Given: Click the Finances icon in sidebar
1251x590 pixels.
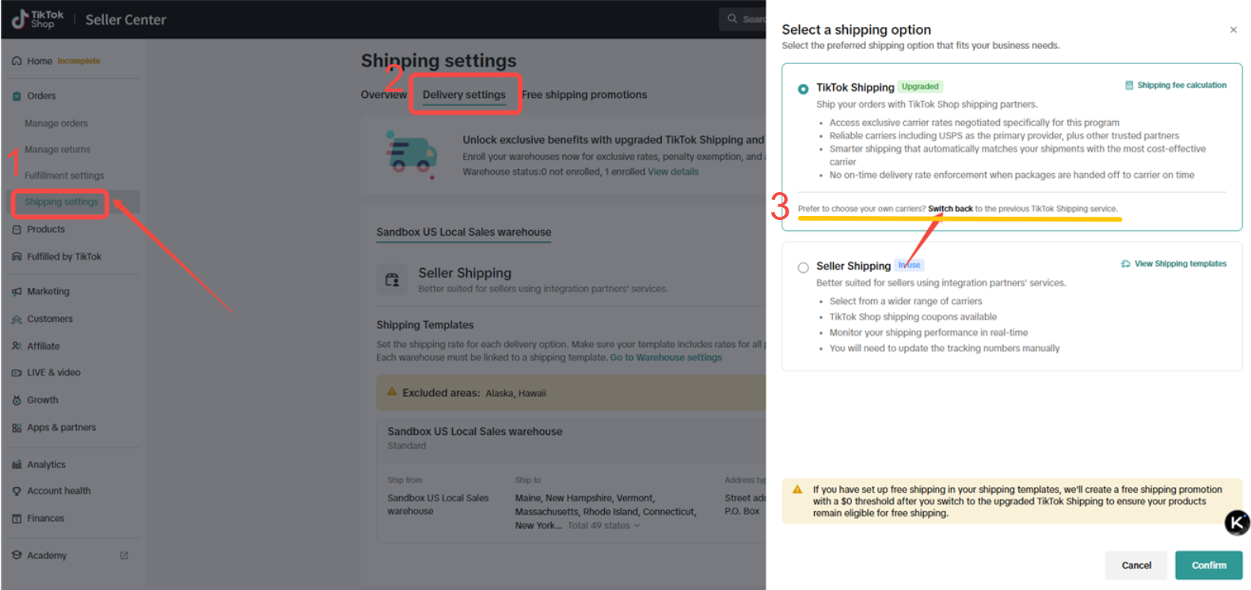Looking at the screenshot, I should (x=17, y=519).
